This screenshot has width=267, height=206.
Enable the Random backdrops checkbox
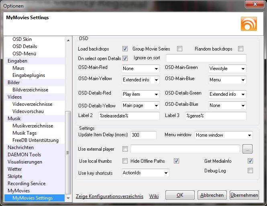click(x=241, y=49)
